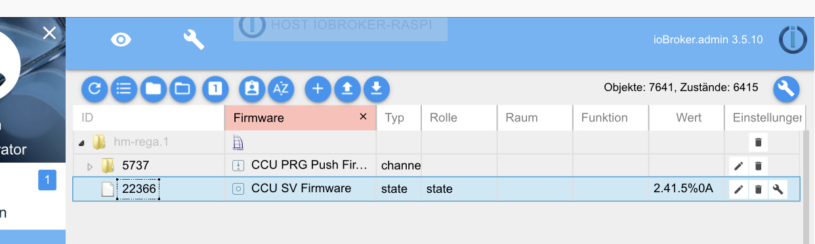Edit the CCU SV Firmware object
The width and height of the screenshot is (815, 244).
[x=739, y=190]
